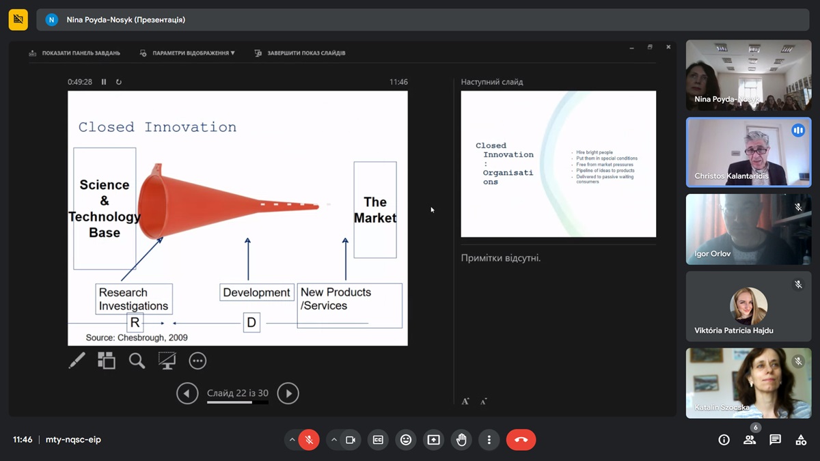The width and height of the screenshot is (820, 461).
Task: Turn on closed captions
Action: tap(378, 440)
